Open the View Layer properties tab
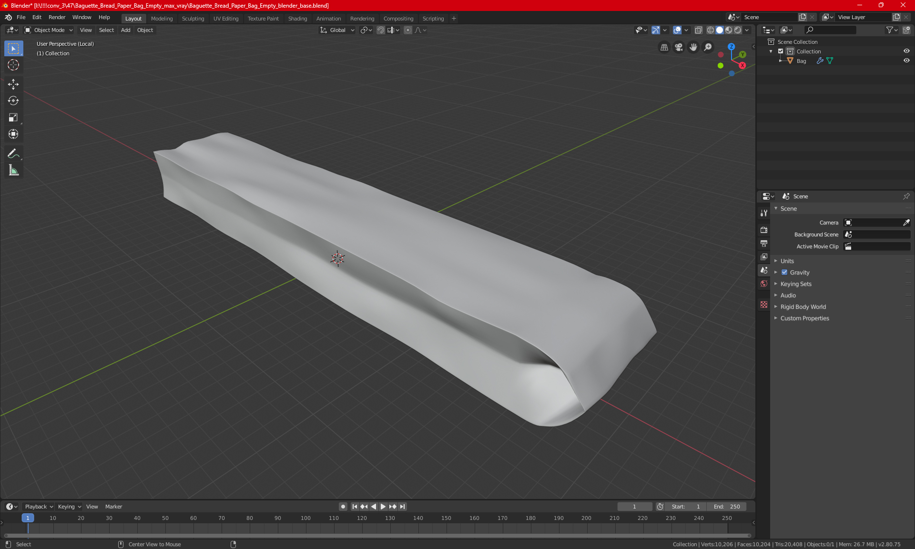Screen dimensions: 915x549 click(x=764, y=257)
